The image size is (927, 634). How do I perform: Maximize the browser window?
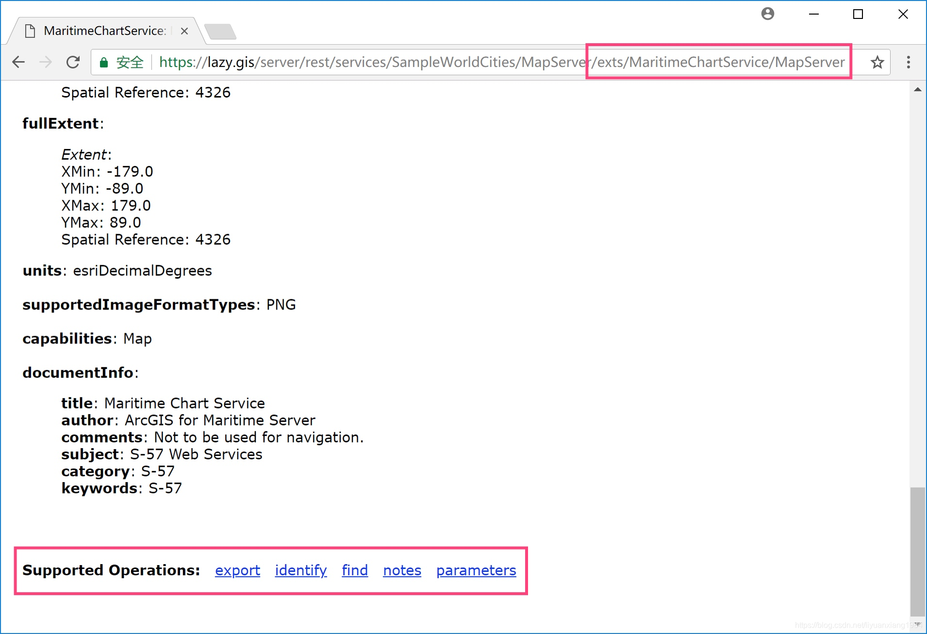858,14
